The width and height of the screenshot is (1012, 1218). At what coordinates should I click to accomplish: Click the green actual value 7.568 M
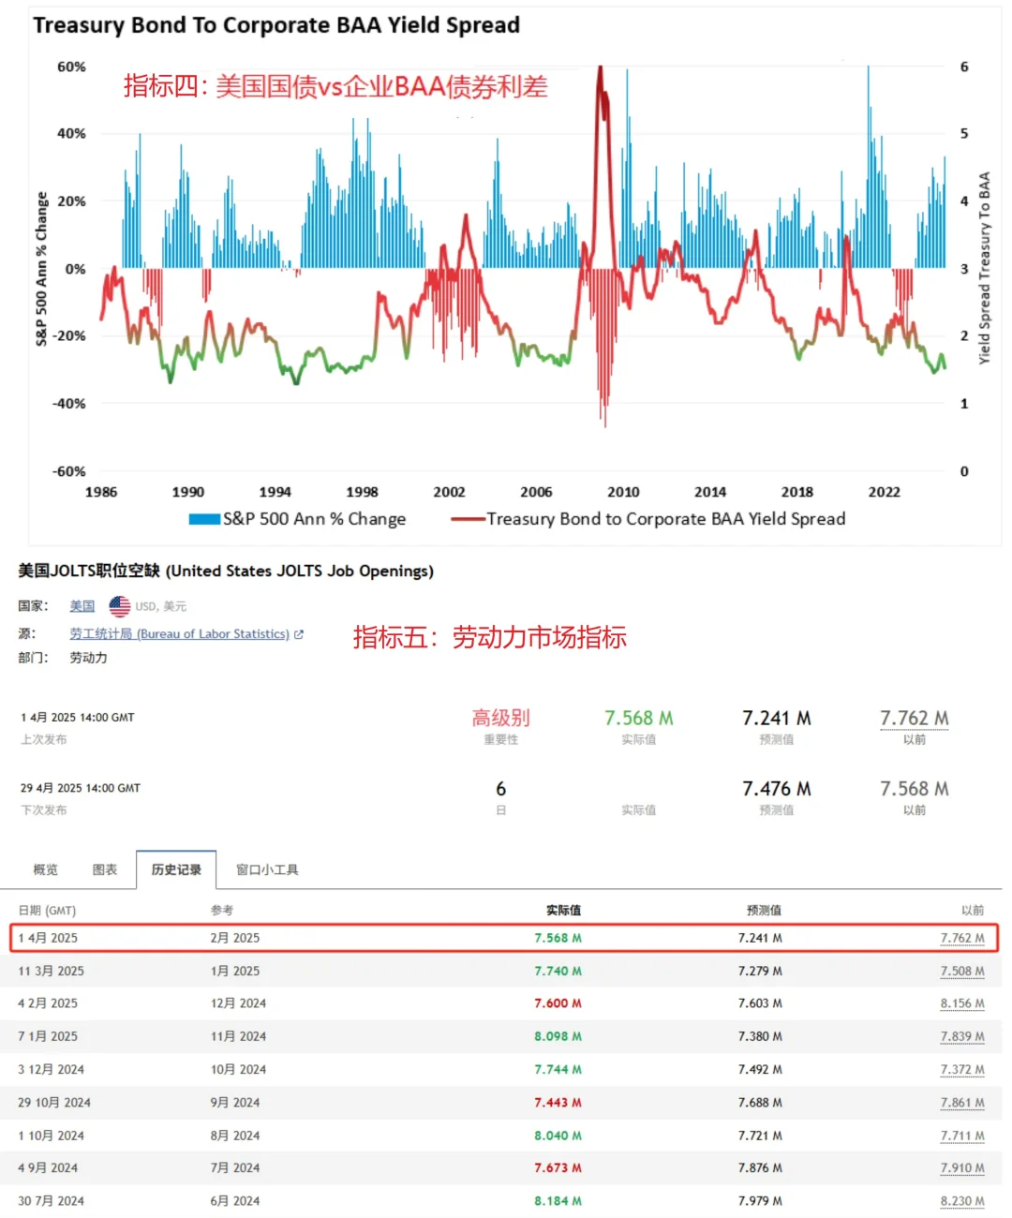tap(638, 717)
